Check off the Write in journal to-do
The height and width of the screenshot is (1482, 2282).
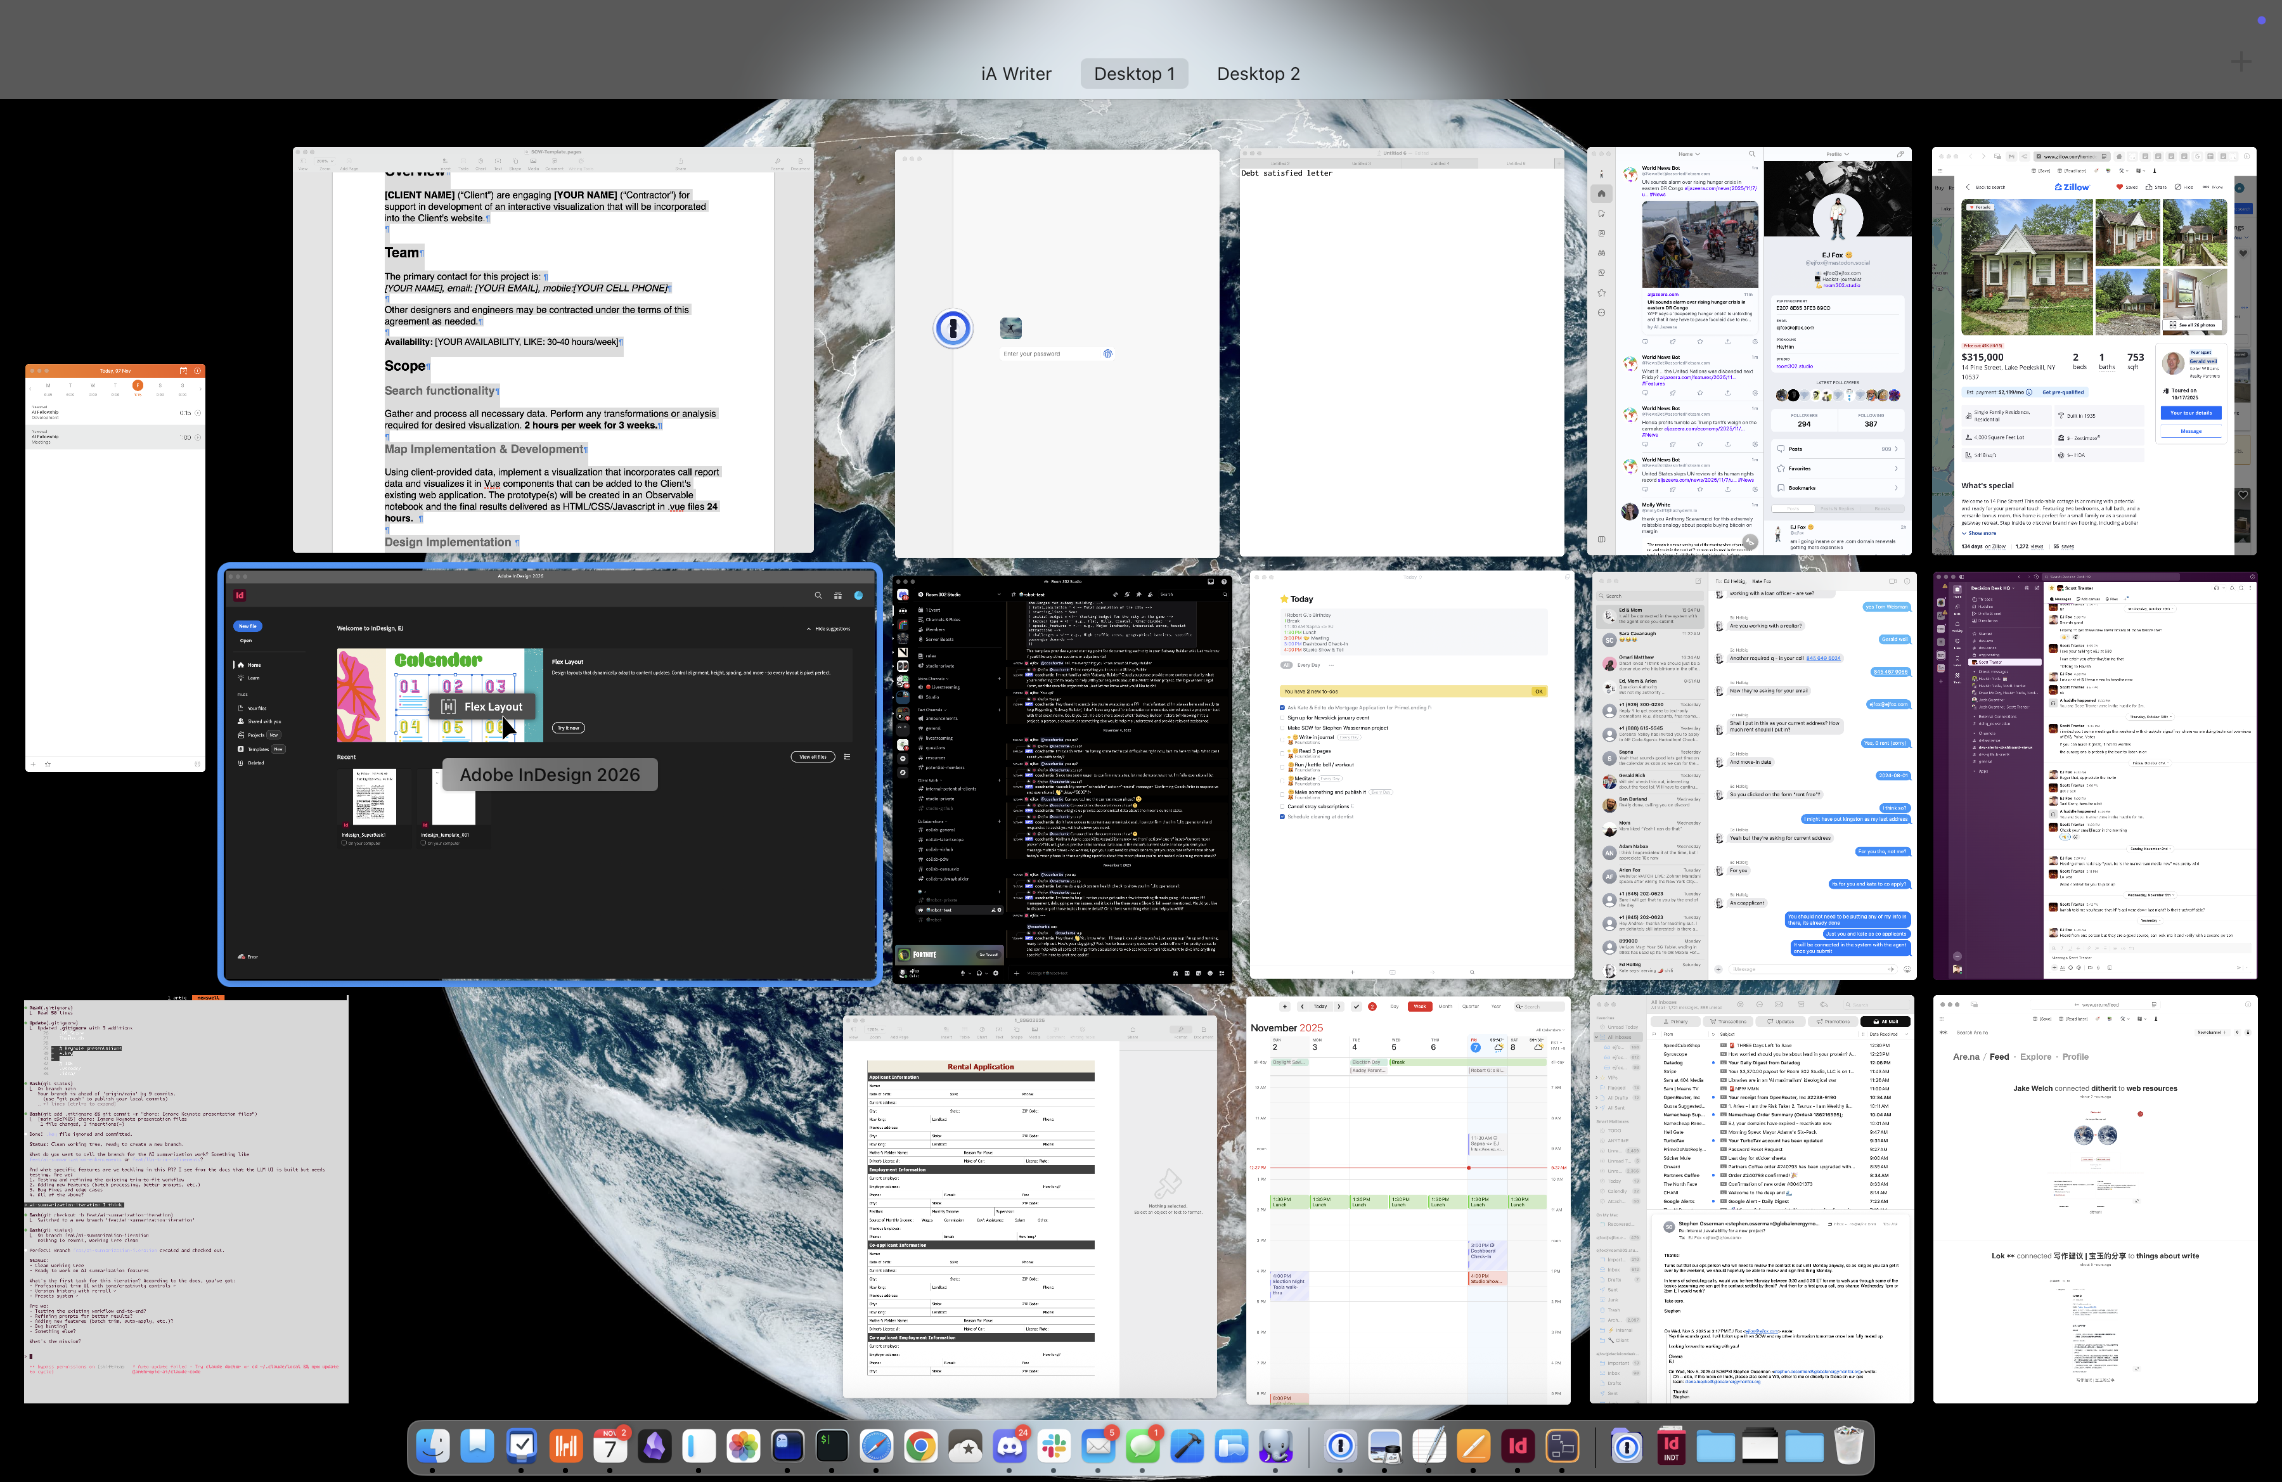(x=1282, y=739)
